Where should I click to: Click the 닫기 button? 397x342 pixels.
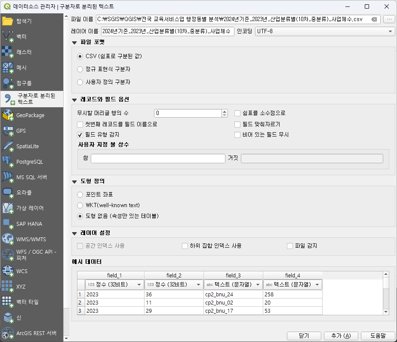coord(304,336)
